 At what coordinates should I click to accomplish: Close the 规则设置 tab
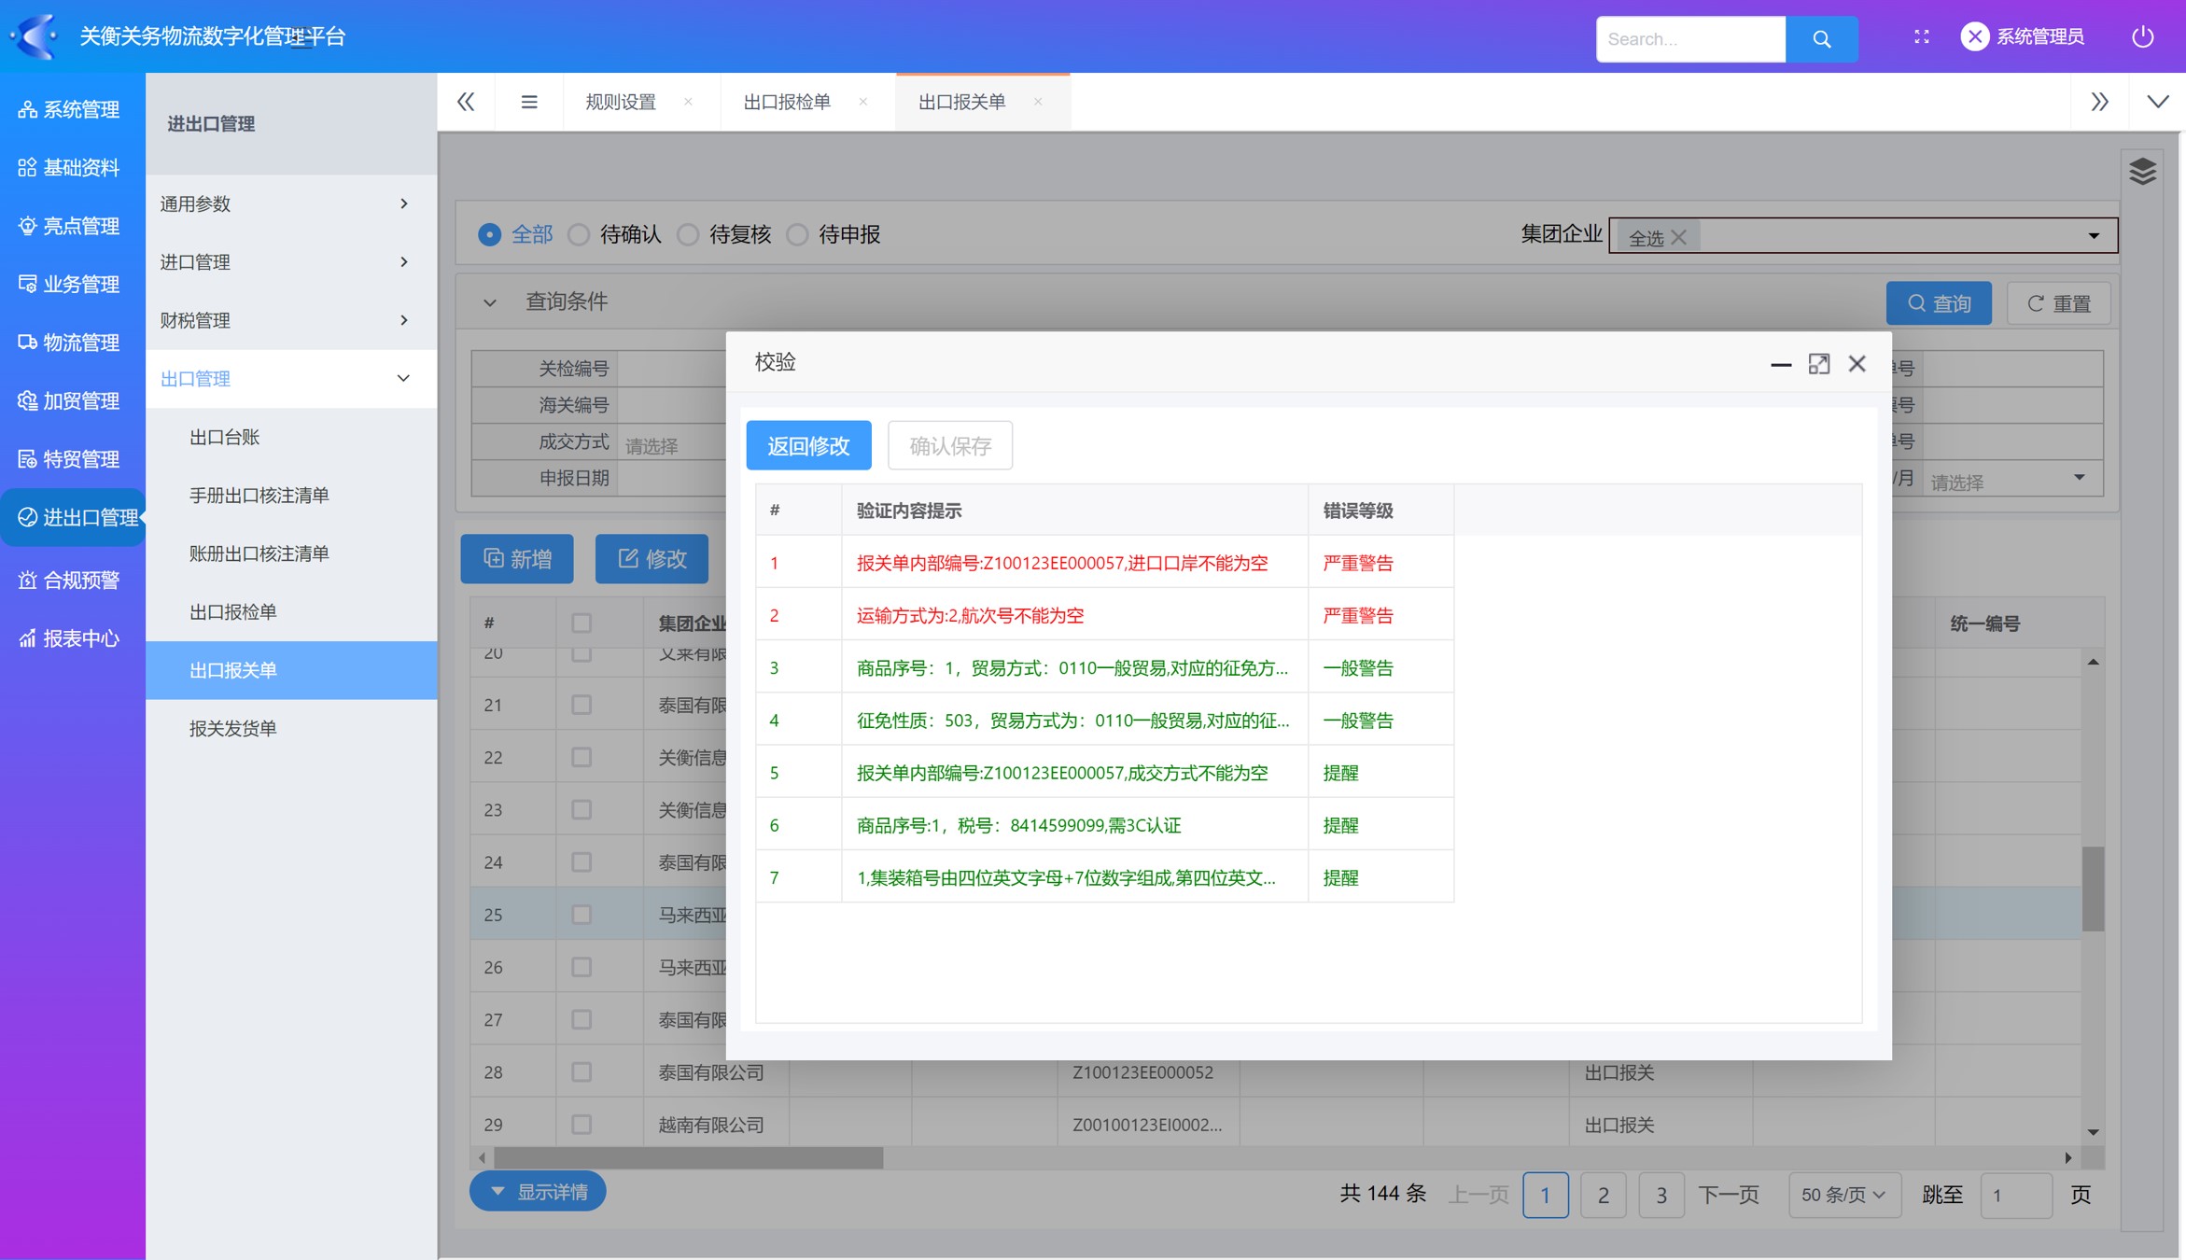688,102
